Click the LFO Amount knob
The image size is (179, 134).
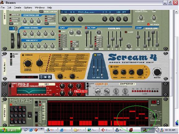click(78, 32)
